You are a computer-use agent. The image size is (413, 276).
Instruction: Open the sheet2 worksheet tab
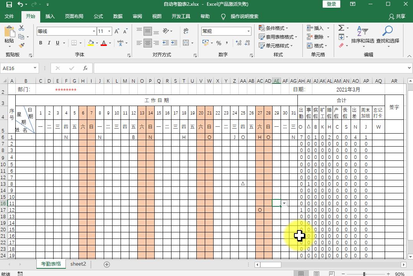[x=78, y=264]
